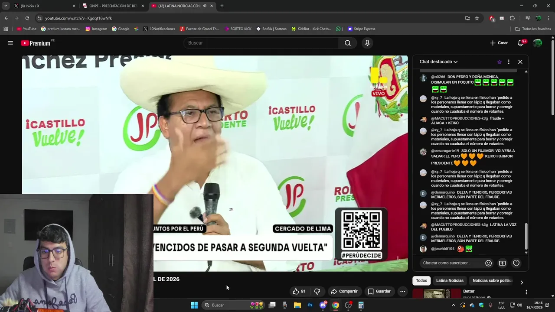Open the WhatsApp bookmark icon
The width and height of the screenshot is (555, 312).
pos(338,29)
